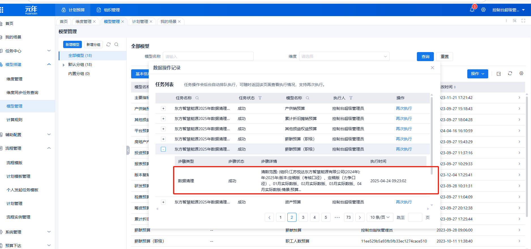
Task: Open the 组织管理 top menu
Action: coord(108,10)
